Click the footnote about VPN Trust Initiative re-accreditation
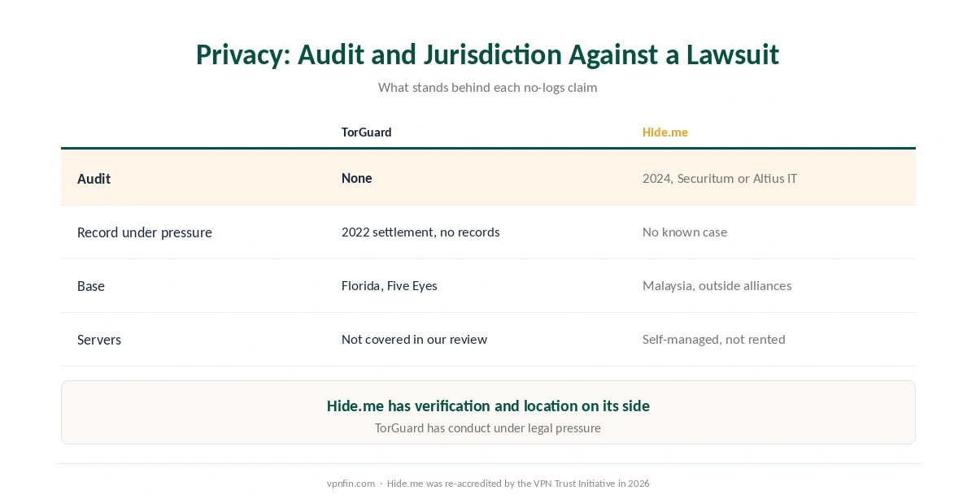Screen dimensions: 976x499 click(518, 483)
